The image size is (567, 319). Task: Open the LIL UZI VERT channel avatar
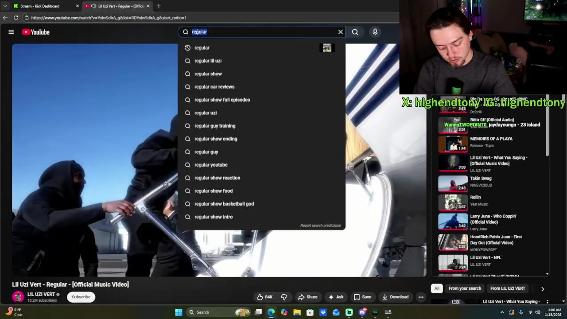pos(18,297)
